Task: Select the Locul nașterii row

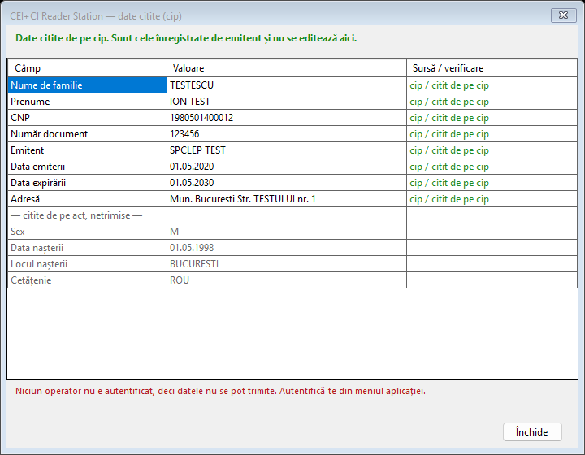Action: point(292,264)
